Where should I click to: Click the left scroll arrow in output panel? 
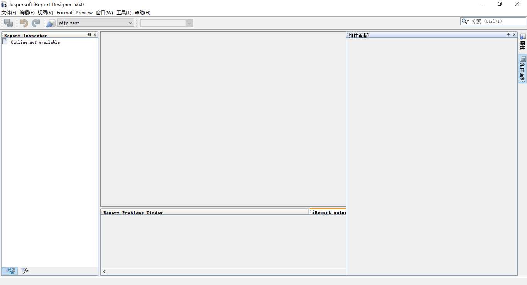(104, 271)
